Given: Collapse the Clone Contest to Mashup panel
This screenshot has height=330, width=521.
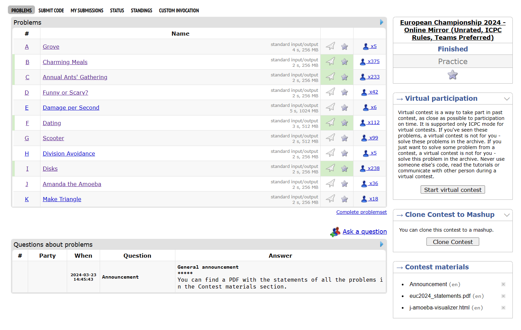Looking at the screenshot, I should click(x=507, y=215).
